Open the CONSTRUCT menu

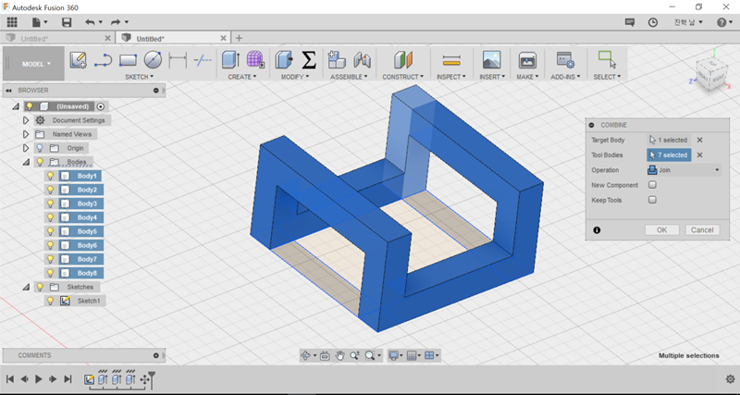coord(403,77)
